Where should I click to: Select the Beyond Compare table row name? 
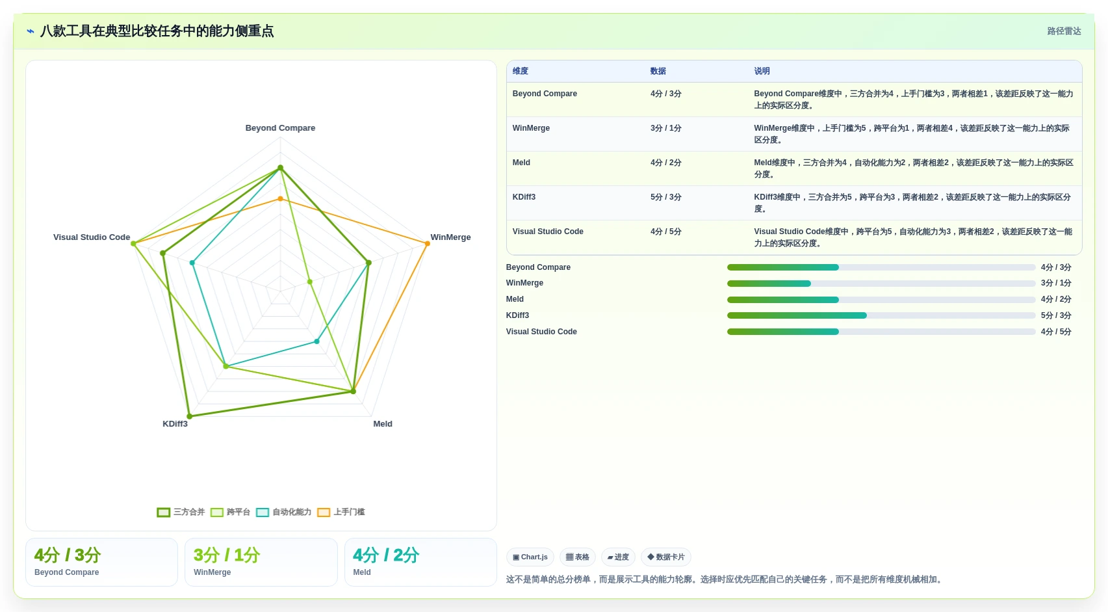click(545, 94)
